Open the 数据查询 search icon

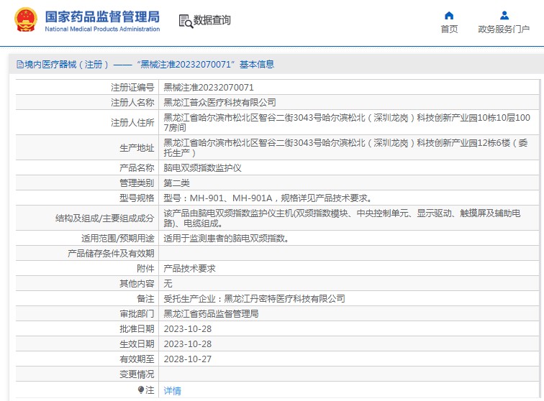(186, 21)
